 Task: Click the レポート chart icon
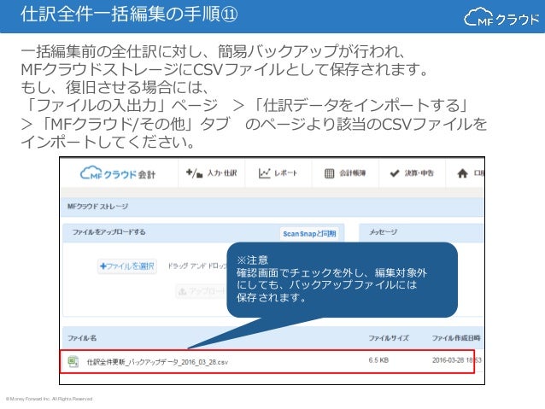click(264, 173)
